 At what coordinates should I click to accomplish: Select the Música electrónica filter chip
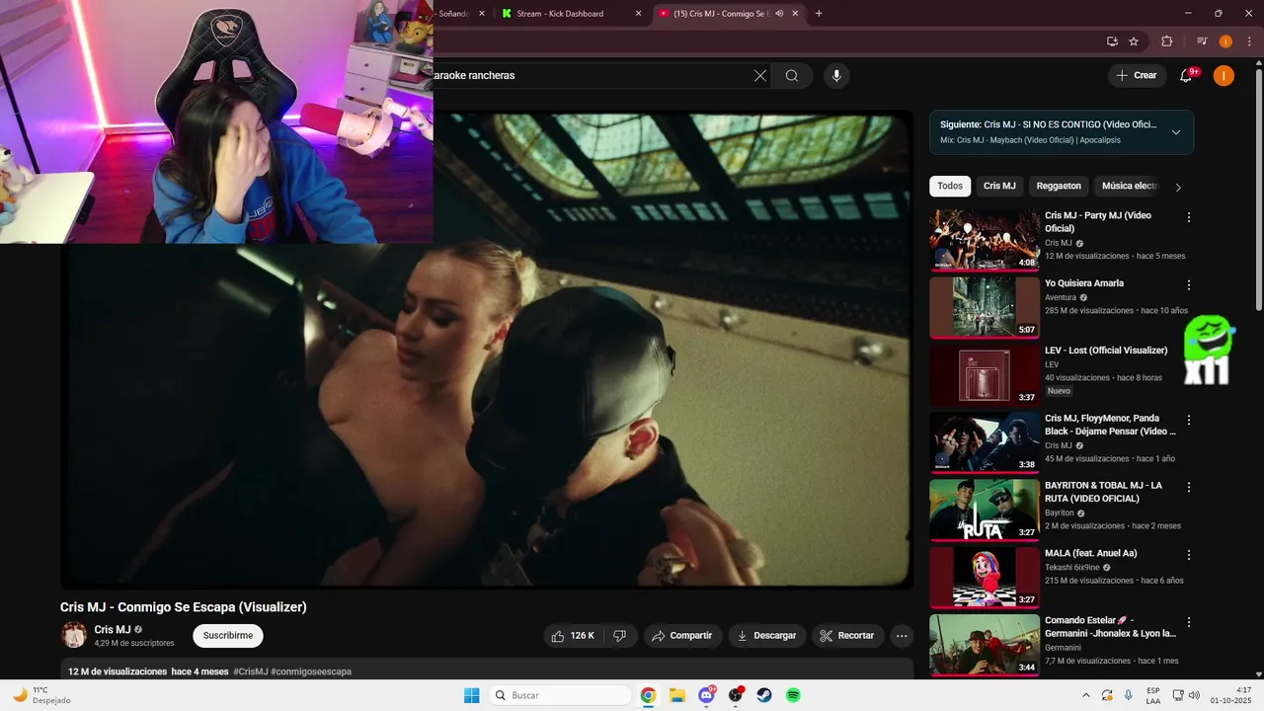(1130, 186)
